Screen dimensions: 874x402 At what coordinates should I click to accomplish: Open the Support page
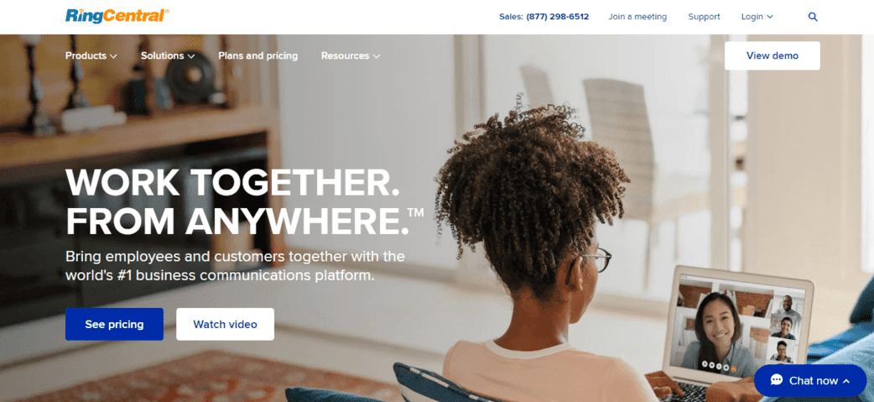click(x=704, y=17)
